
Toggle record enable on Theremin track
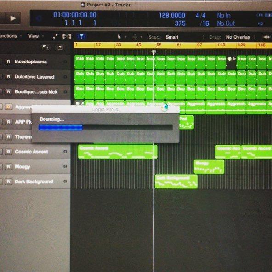pyautogui.click(x=8, y=137)
